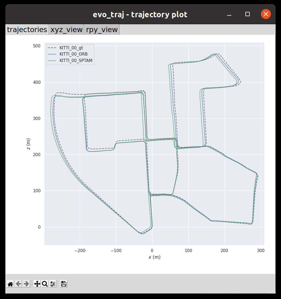Click the Home reset view icon
281x299 pixels.
(10, 284)
